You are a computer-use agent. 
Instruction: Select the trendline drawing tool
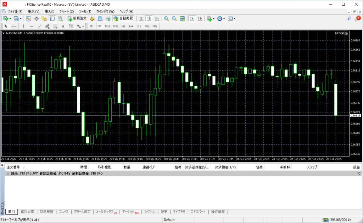click(39, 26)
